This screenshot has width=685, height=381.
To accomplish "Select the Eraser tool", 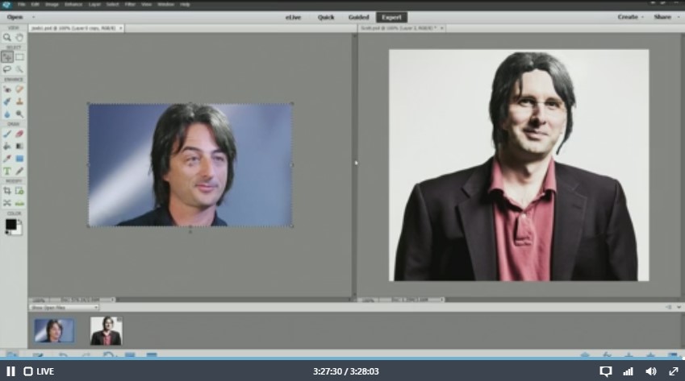I will 19,134.
